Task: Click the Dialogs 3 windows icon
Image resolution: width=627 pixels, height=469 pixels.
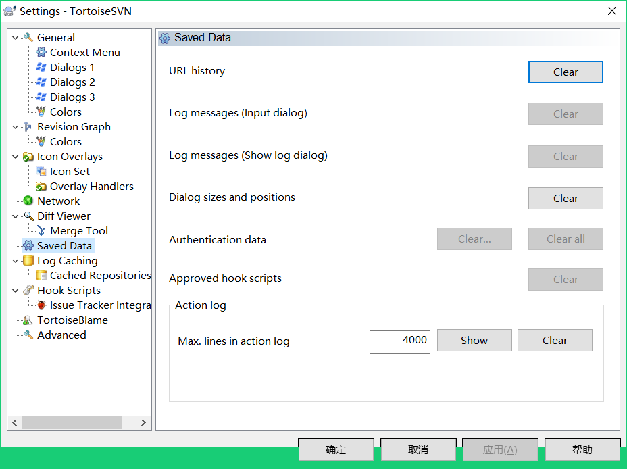Action: coord(41,97)
